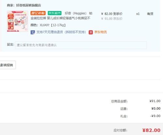Open the 好奇 (Huggies) product title link

click(x=61, y=16)
